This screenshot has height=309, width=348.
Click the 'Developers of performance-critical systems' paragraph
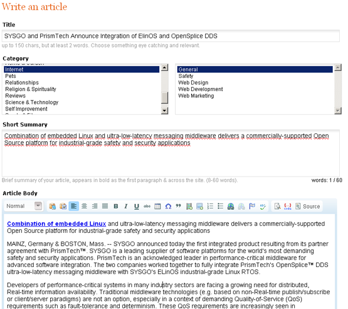coord(168,295)
